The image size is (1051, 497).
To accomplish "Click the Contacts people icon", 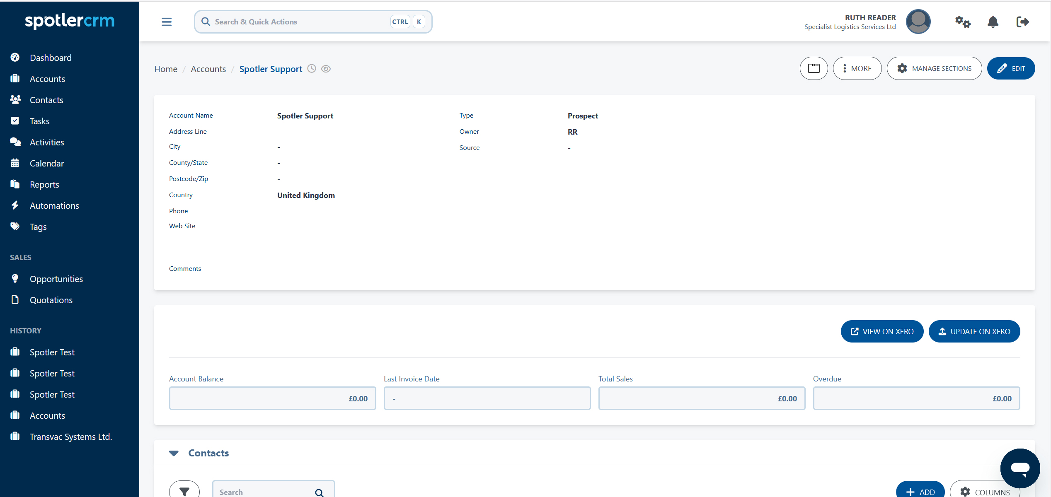I will tap(15, 99).
